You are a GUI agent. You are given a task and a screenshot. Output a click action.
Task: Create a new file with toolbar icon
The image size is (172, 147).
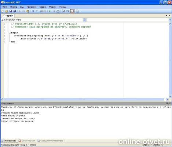tap(2, 11)
